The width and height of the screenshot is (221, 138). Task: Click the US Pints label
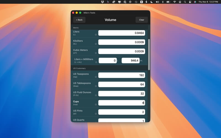click(x=78, y=111)
